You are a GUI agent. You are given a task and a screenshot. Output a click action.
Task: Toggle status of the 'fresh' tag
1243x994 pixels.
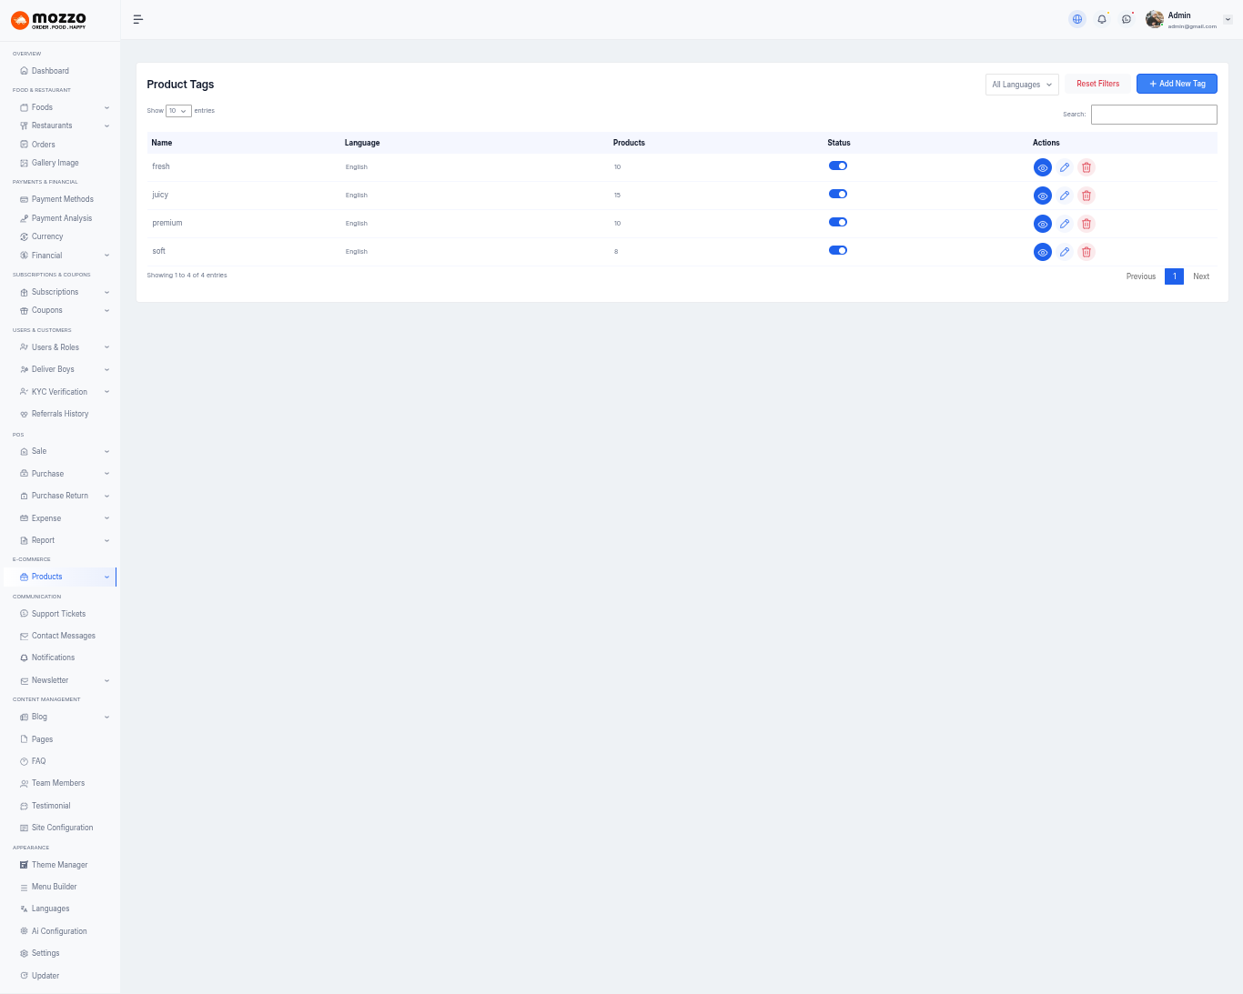[838, 166]
